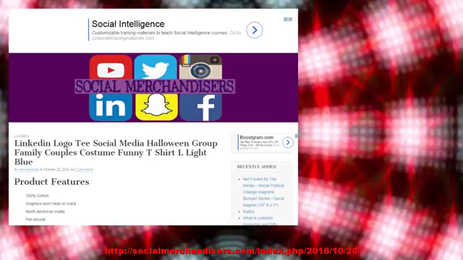
Task: Open the 0 Comments link
Action: click(x=83, y=169)
